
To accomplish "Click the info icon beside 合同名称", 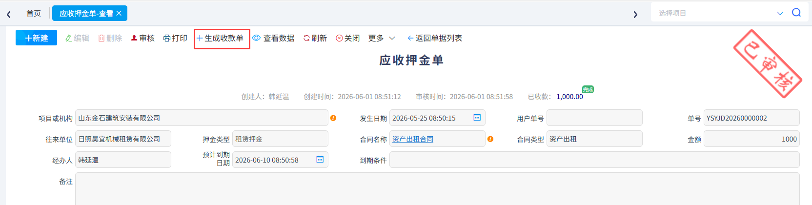I will click(x=490, y=139).
